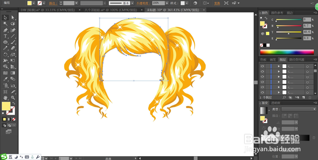Select the Magic Wand tool
Image resolution: width=318 pixels, height=160 pixels.
point(5,24)
